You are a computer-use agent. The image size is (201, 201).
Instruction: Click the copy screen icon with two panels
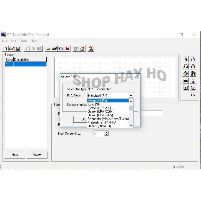61,49
